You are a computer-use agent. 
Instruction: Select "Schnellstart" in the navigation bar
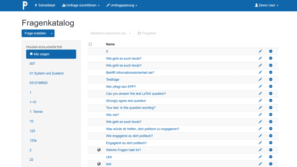(45, 5)
